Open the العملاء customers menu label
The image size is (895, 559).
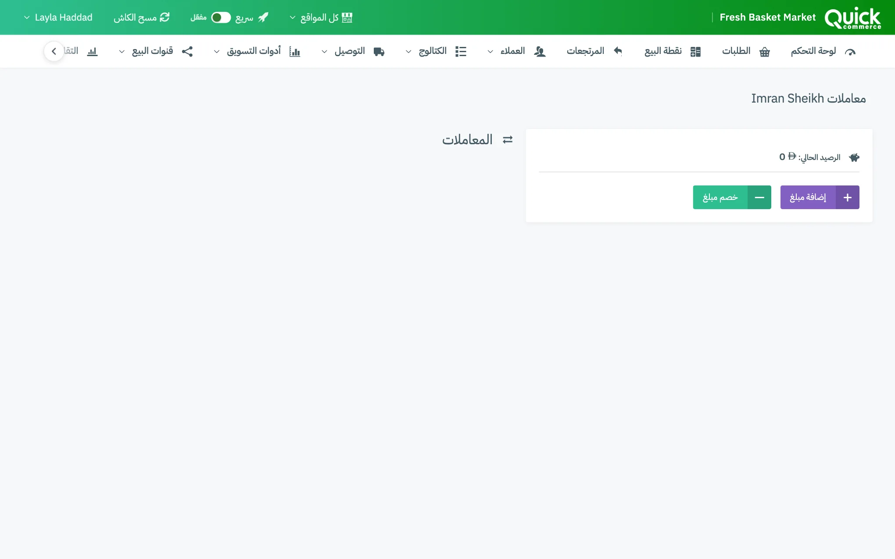pos(512,51)
